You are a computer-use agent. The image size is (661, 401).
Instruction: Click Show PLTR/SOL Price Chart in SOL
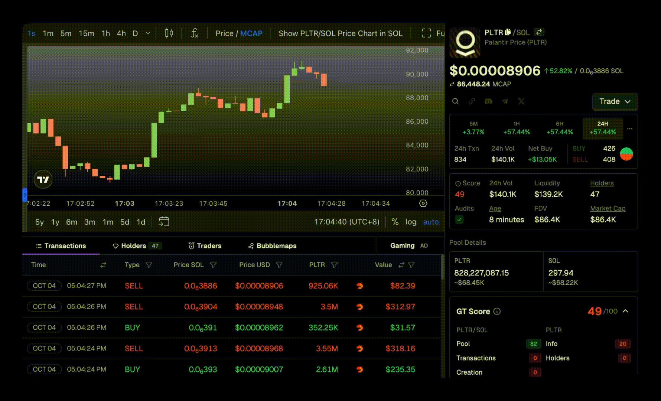click(x=341, y=33)
